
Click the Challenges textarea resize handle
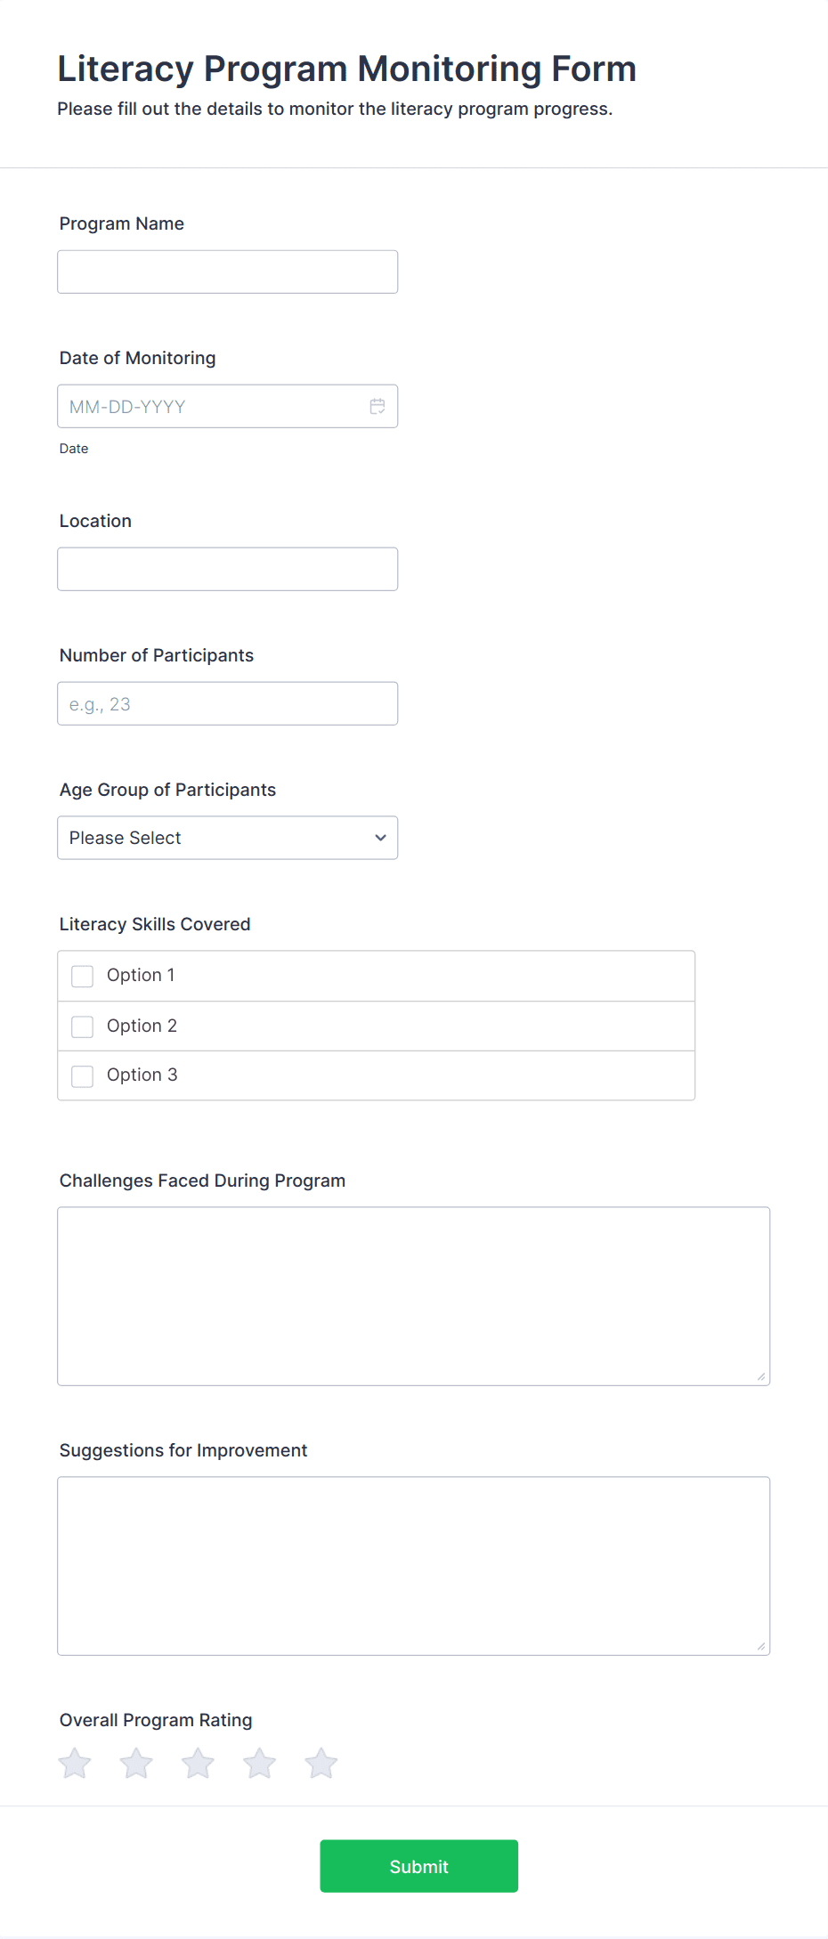(761, 1376)
